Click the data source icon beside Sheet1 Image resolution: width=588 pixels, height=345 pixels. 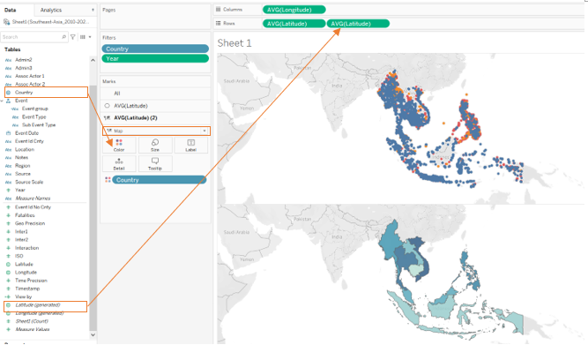(7, 22)
